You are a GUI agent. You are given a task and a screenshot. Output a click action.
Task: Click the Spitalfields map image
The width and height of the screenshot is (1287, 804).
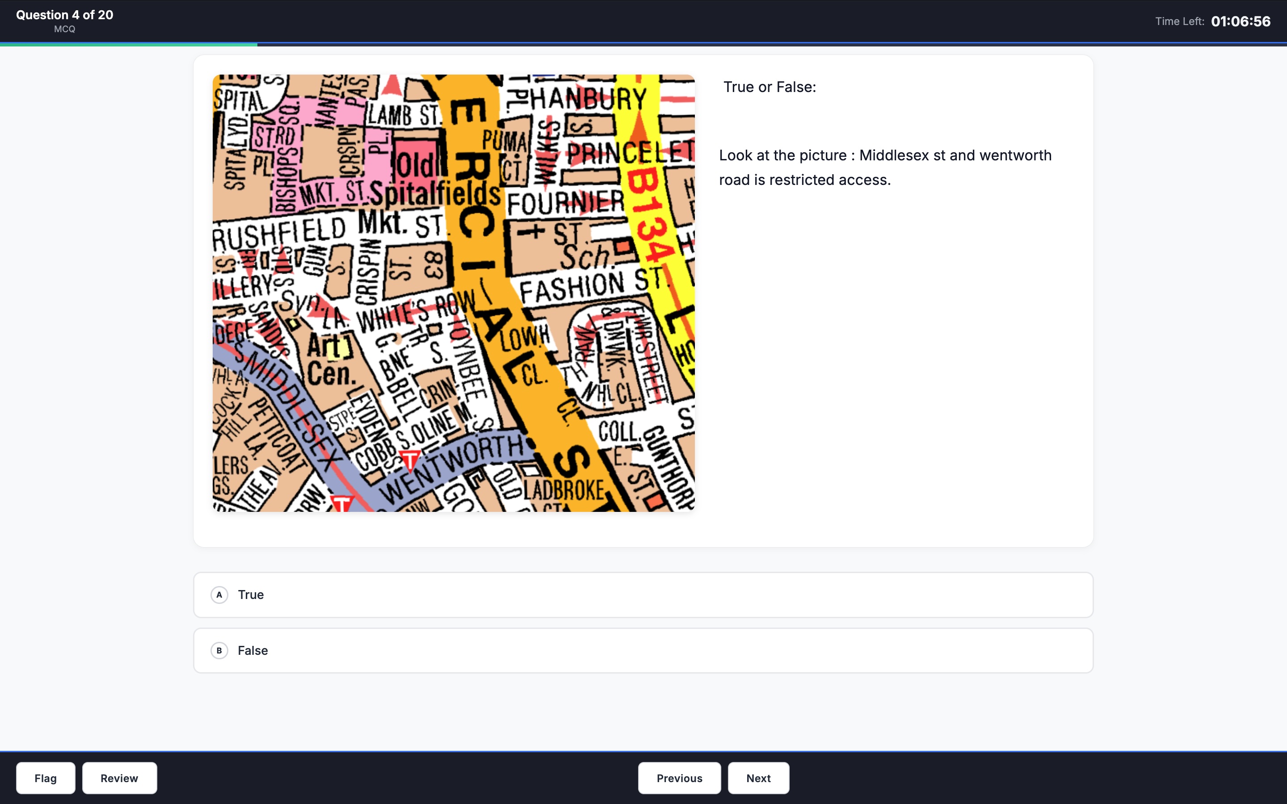point(454,293)
